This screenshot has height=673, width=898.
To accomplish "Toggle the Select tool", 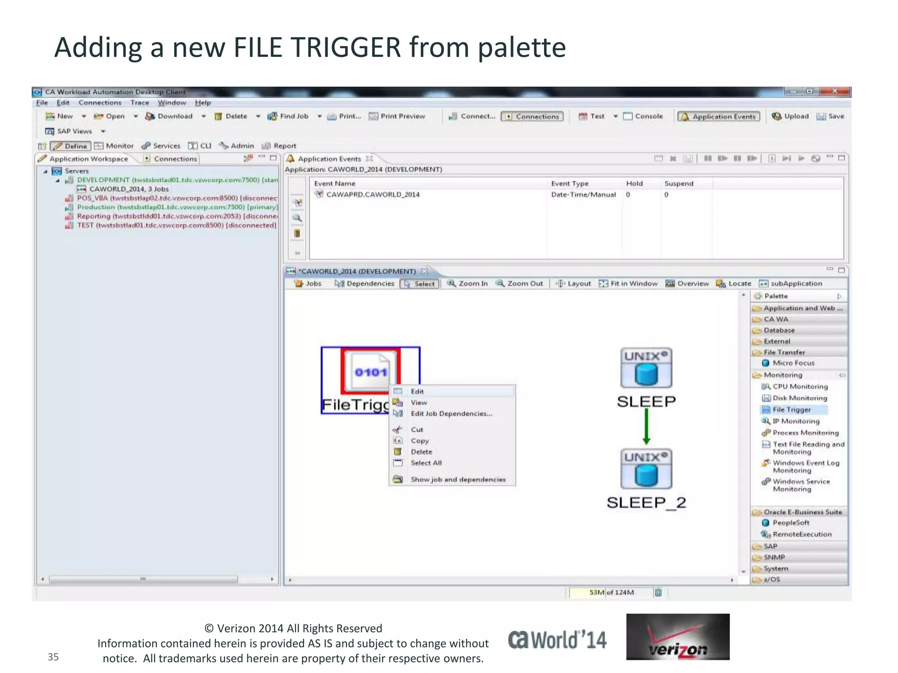I will click(x=420, y=283).
